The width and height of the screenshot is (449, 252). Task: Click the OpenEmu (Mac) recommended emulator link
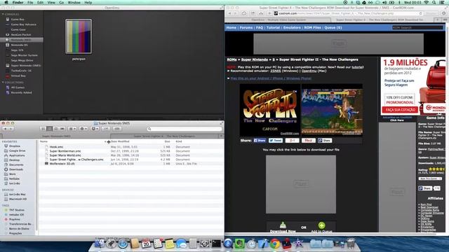(x=309, y=71)
